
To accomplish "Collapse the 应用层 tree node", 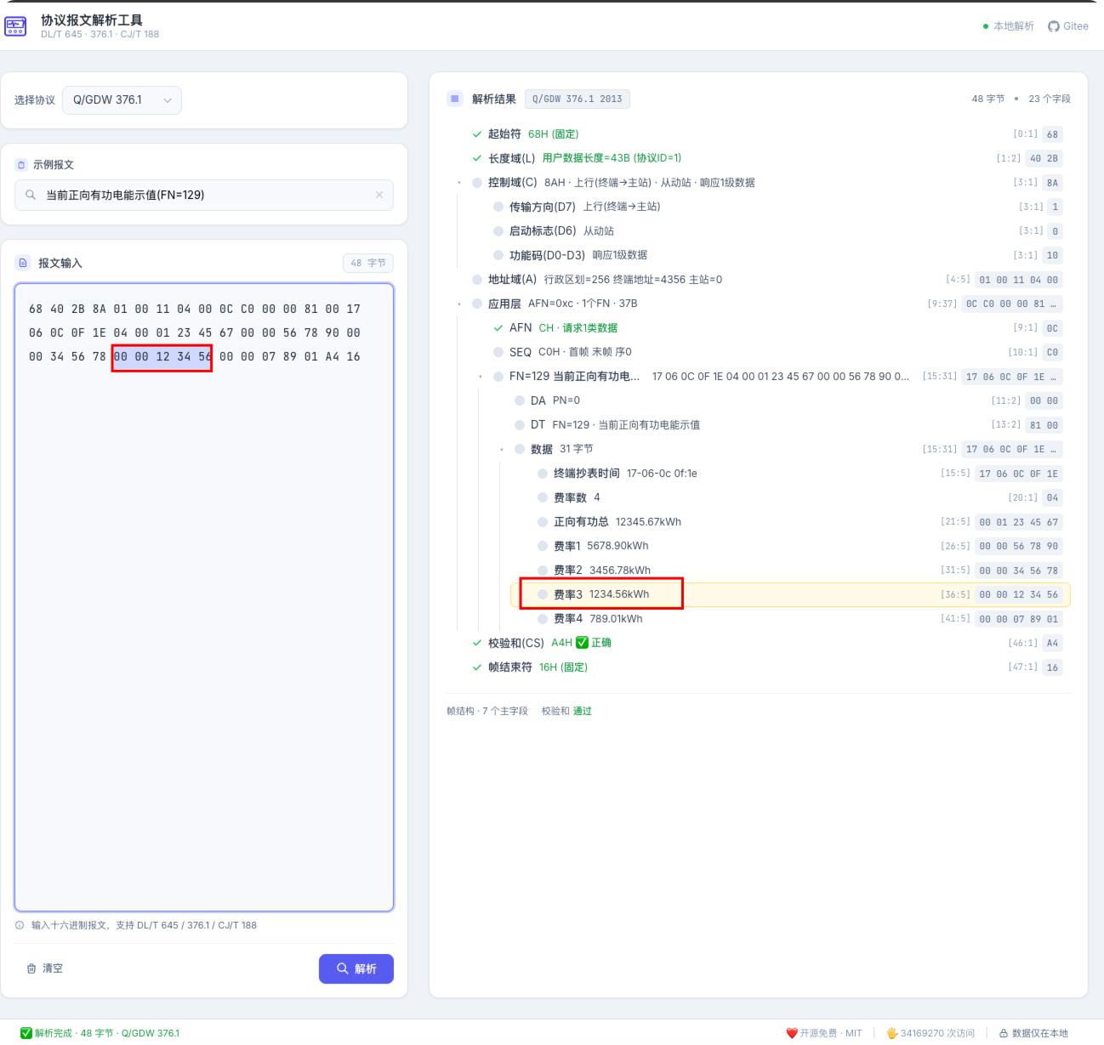I will (x=459, y=304).
